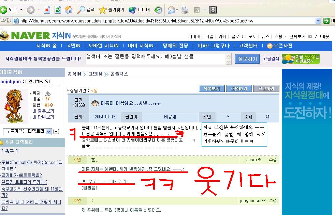Open 네이버 top link
The width and height of the screenshot is (335, 215).
click(x=194, y=36)
